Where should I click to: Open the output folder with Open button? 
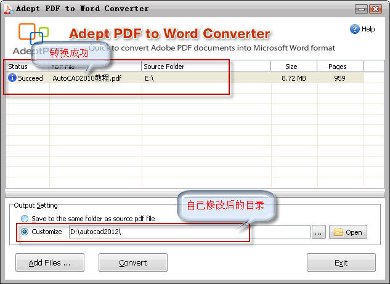point(347,232)
